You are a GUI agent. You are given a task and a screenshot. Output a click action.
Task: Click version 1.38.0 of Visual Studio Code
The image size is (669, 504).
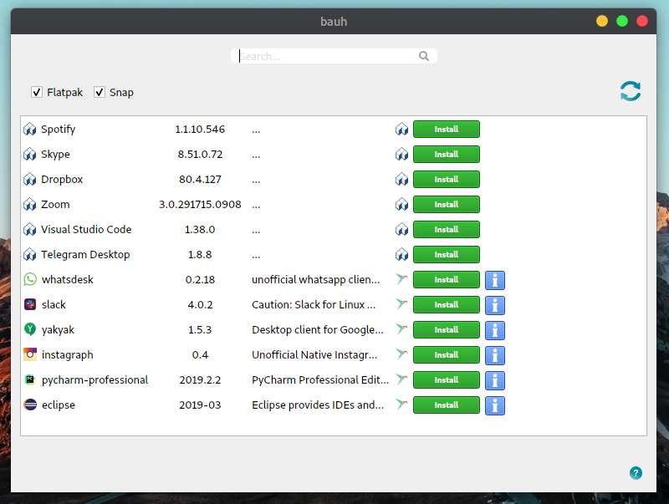point(200,229)
